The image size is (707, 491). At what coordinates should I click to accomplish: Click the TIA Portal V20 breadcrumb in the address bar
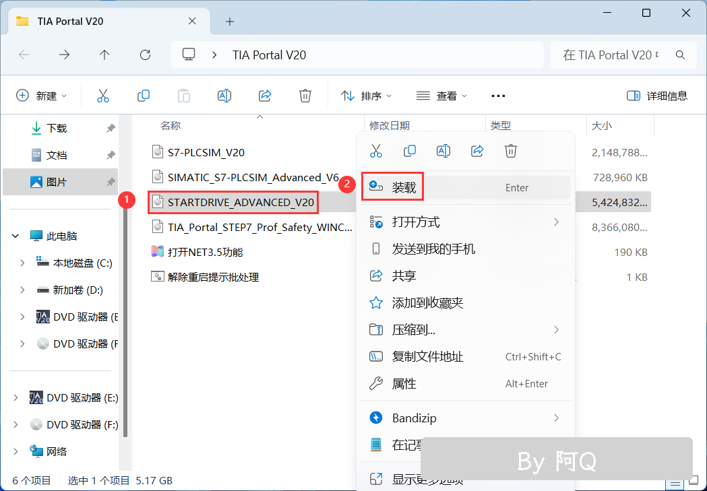pyautogui.click(x=269, y=55)
